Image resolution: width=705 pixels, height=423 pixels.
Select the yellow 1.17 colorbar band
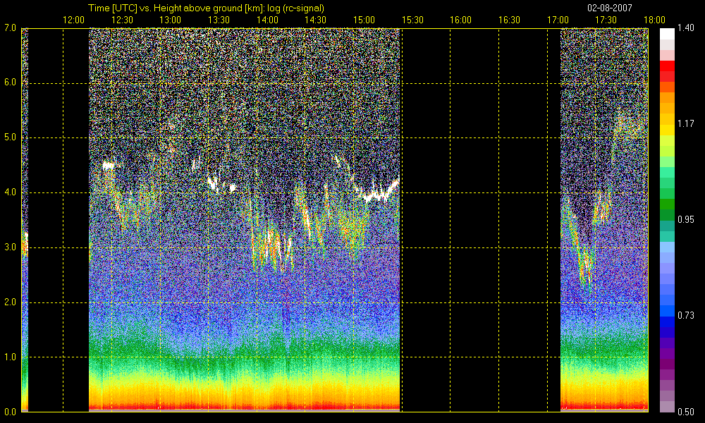point(667,130)
